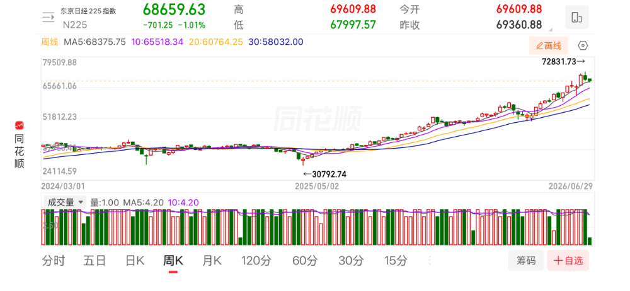Toggle MA5 moving average line label
This screenshot has height=291, width=630.
tap(95, 42)
